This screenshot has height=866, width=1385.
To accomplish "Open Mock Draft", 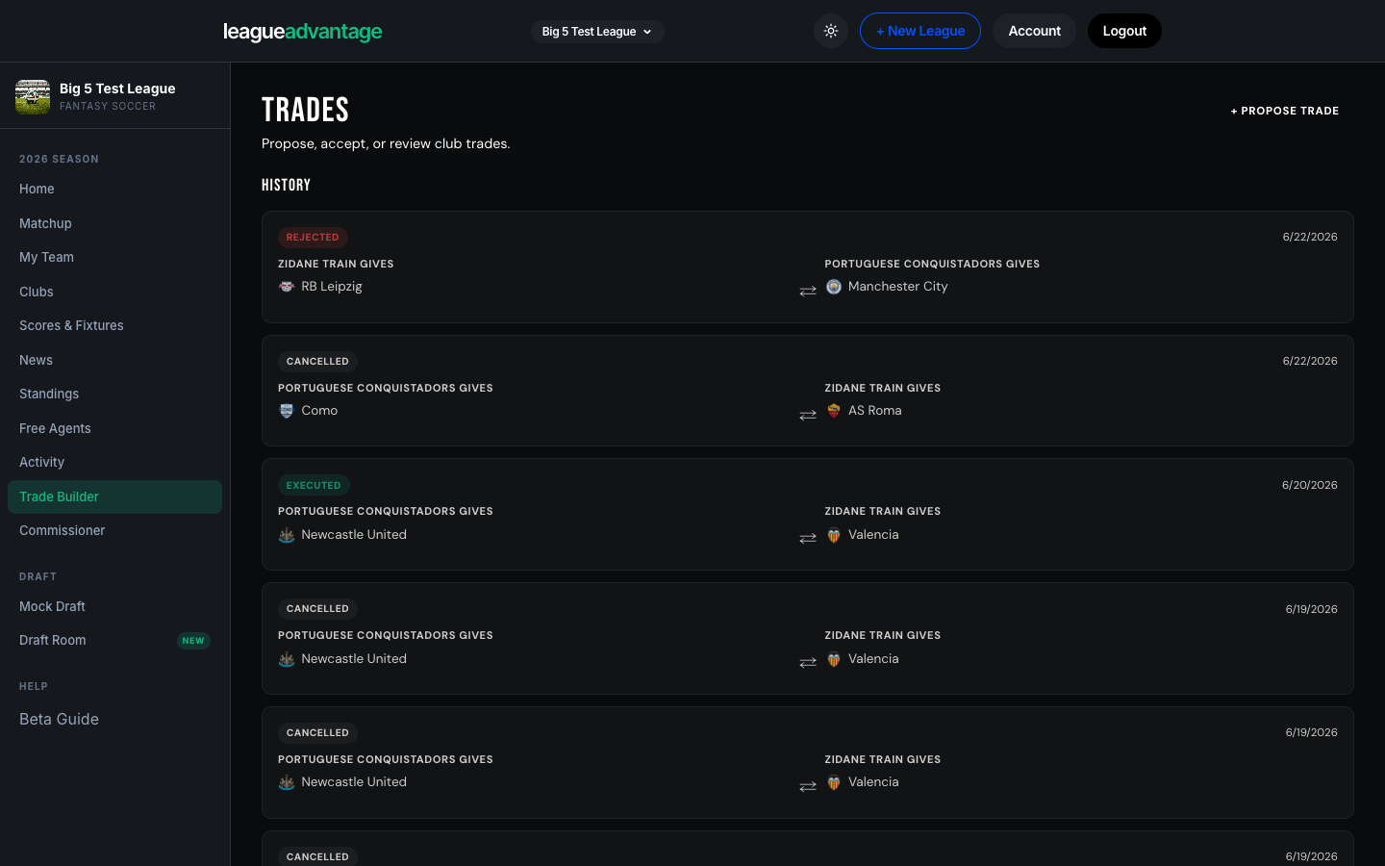I will pyautogui.click(x=114, y=606).
